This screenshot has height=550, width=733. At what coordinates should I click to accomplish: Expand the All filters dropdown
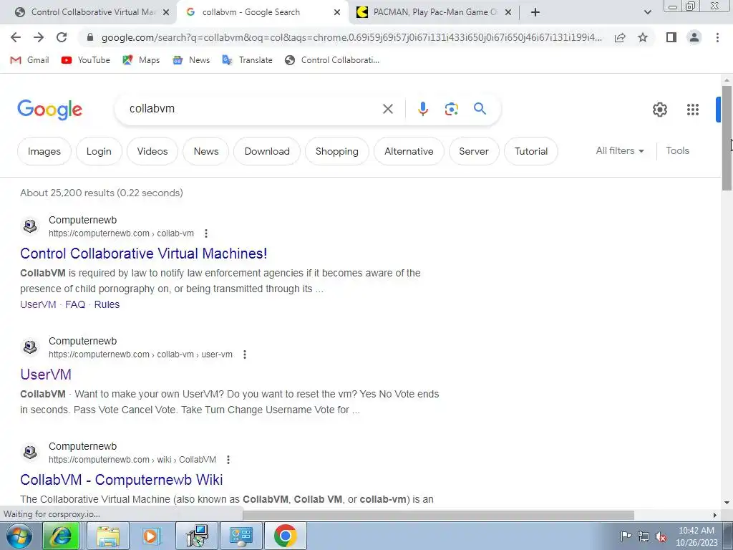point(620,150)
